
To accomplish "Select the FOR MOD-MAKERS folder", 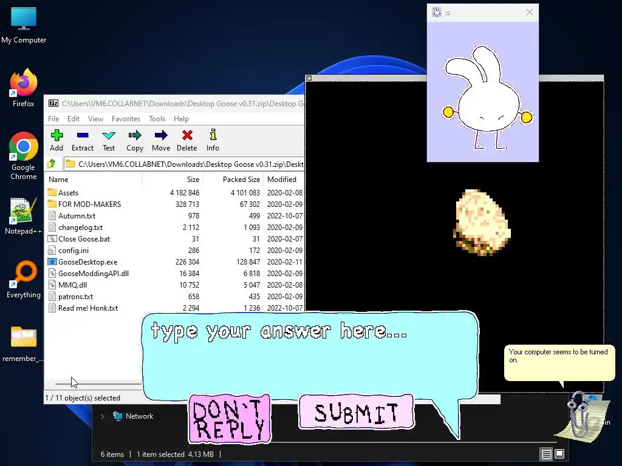I will click(x=90, y=204).
